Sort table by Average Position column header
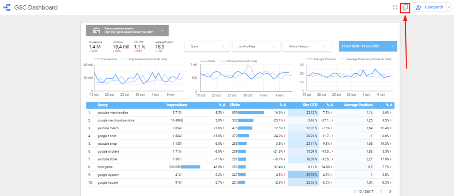Image resolution: width=454 pixels, height=196 pixels. (x=358, y=105)
